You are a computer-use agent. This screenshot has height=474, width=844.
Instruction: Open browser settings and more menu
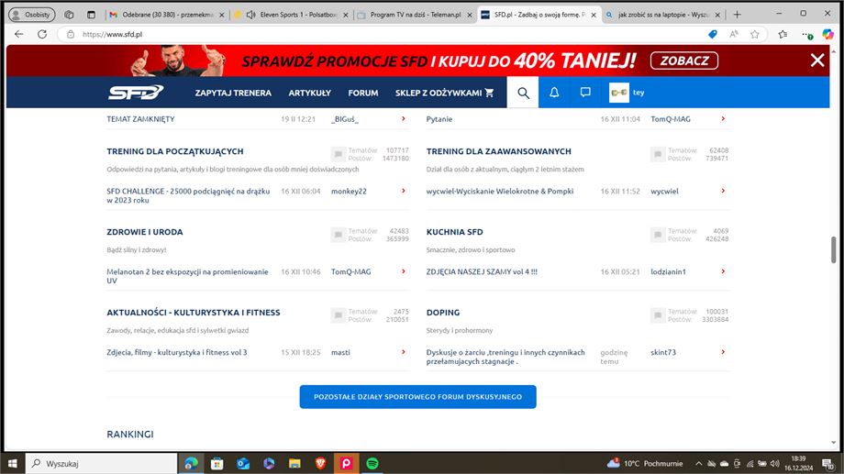pos(806,35)
